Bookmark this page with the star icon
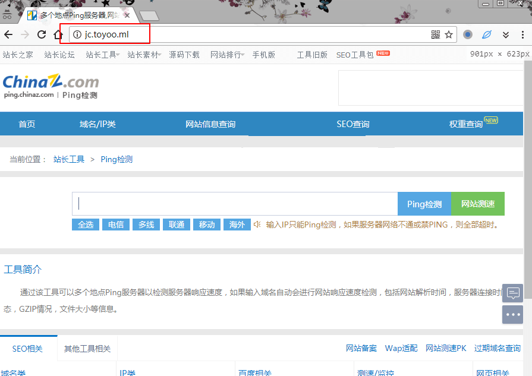The width and height of the screenshot is (532, 376). click(449, 34)
